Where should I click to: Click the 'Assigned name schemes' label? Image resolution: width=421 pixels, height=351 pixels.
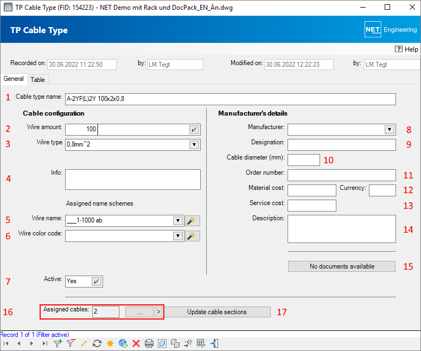pos(100,203)
